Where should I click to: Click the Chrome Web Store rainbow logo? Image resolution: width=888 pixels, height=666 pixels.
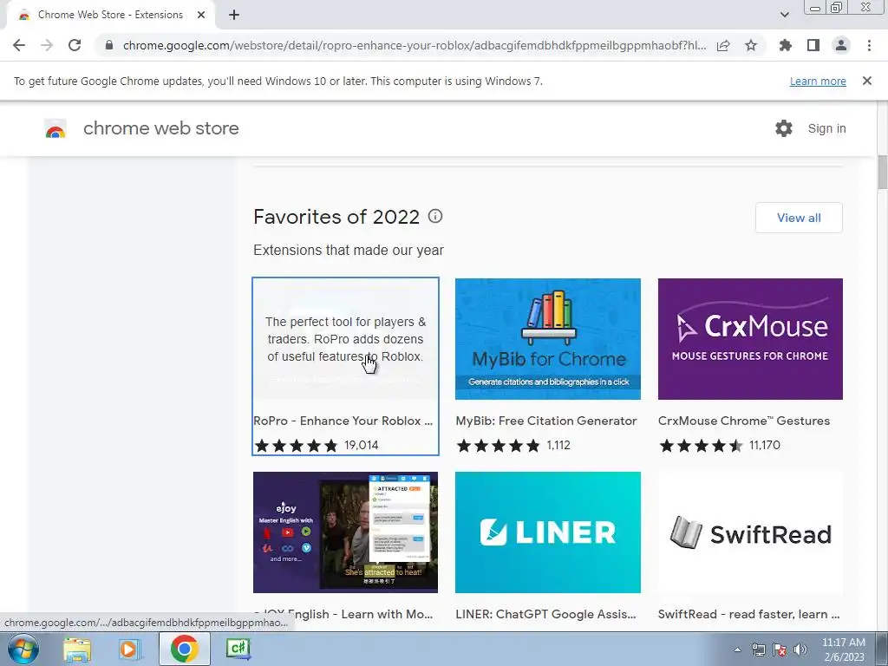pos(55,129)
